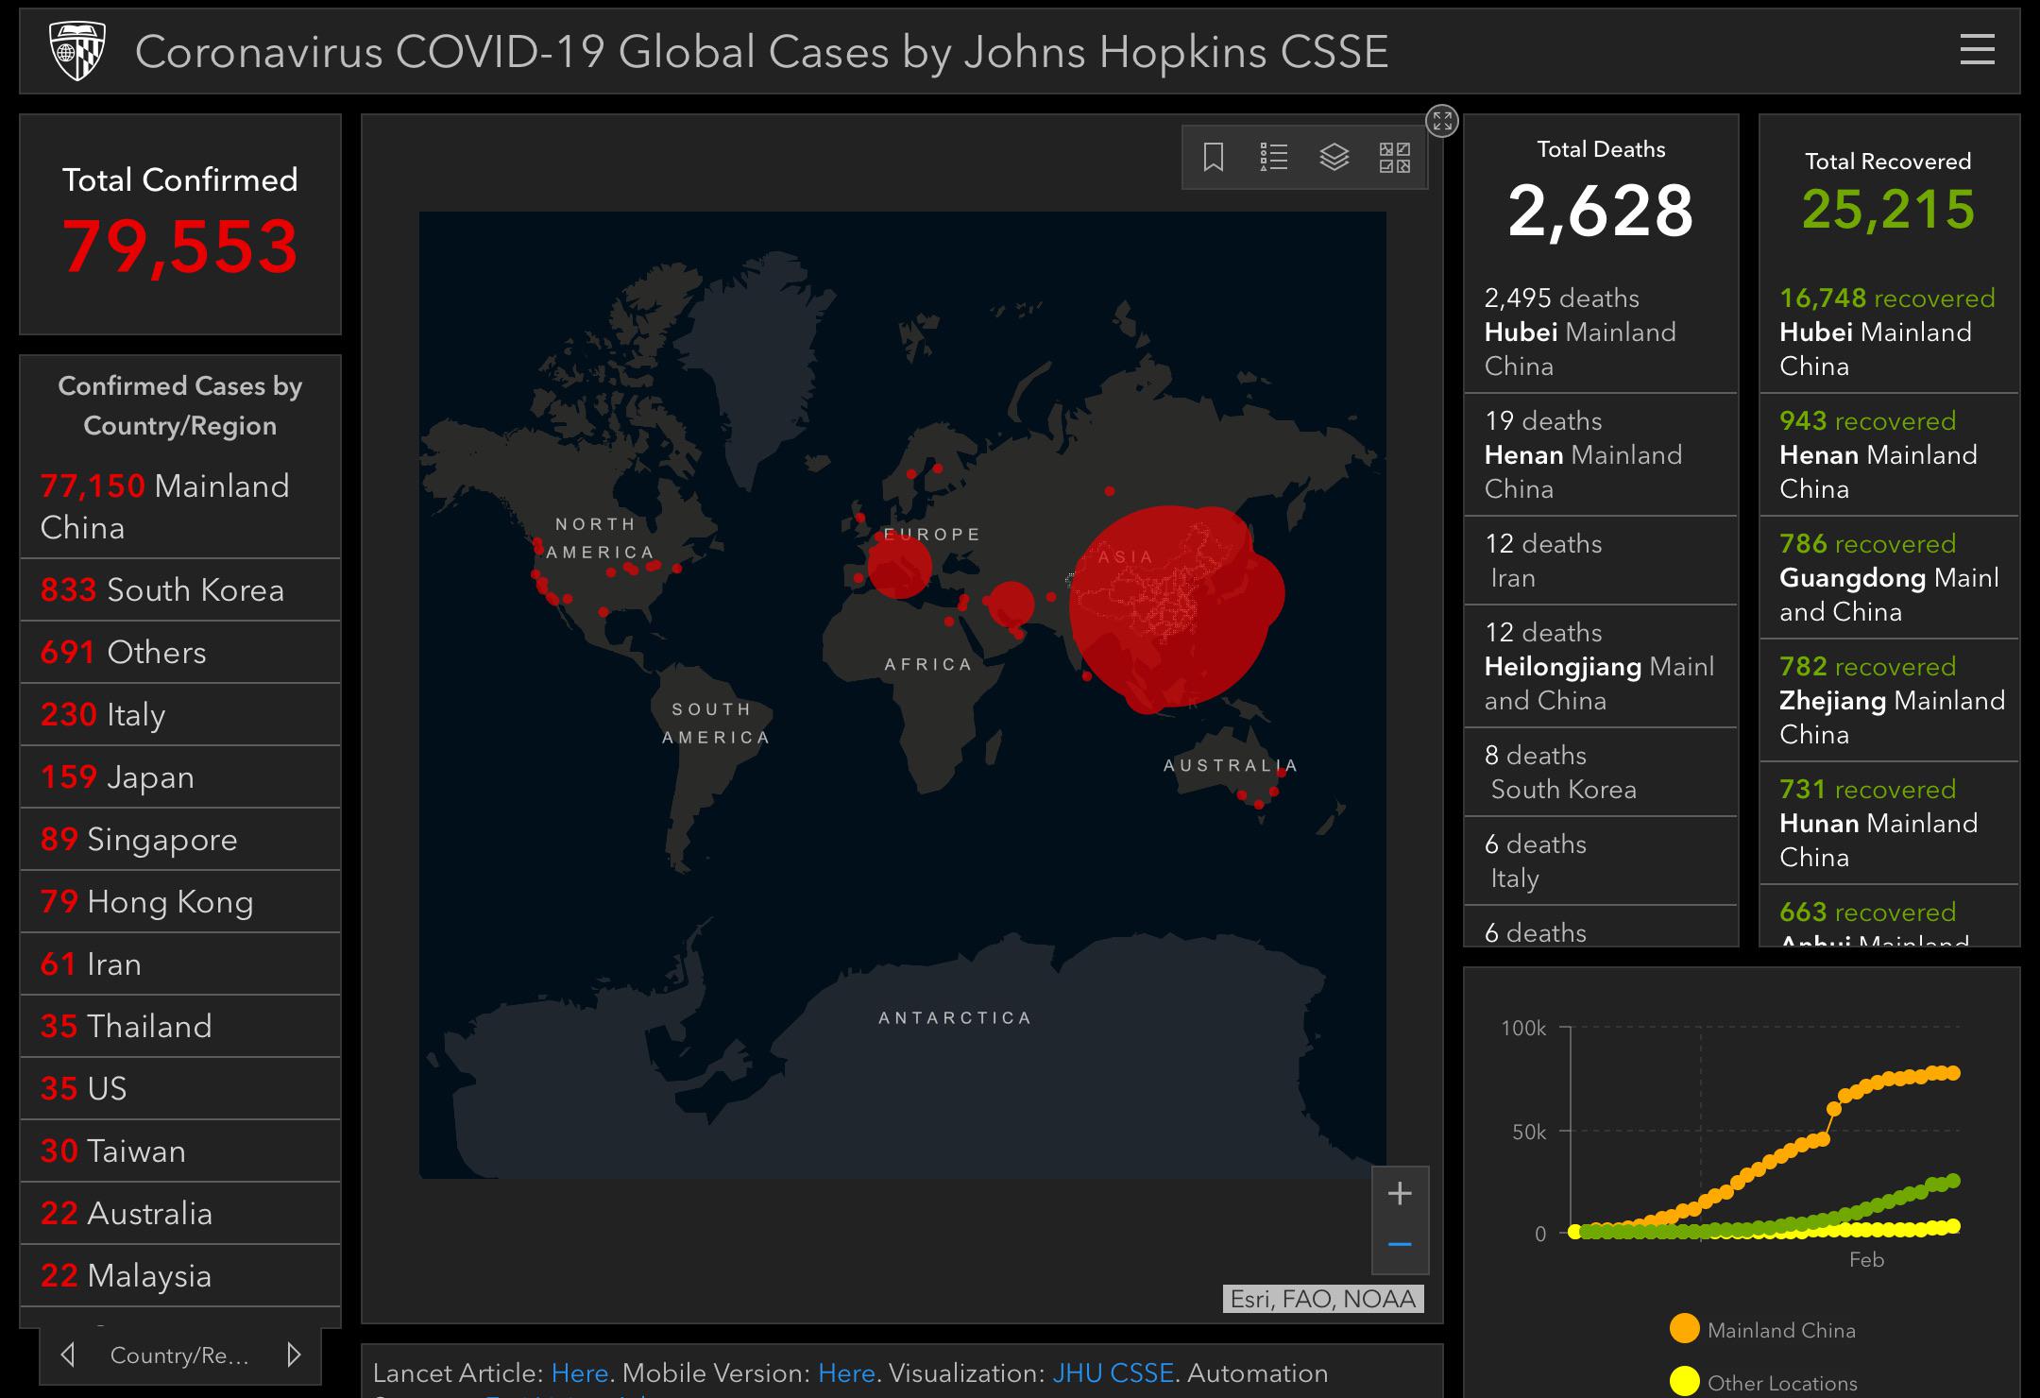Open the Mobile Version Here link

tap(845, 1373)
